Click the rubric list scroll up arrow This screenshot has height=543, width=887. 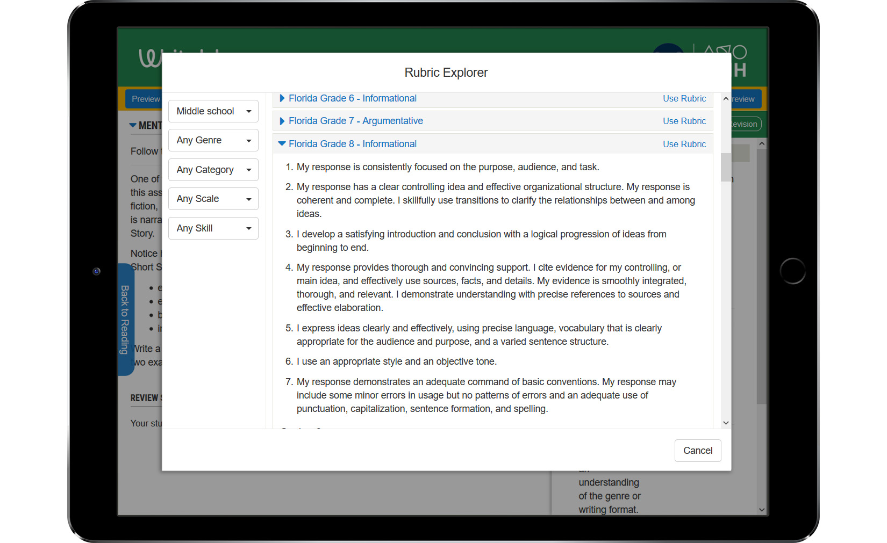[x=726, y=99]
